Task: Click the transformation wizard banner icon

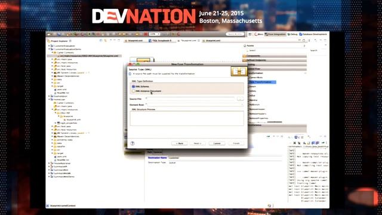Action: (x=239, y=72)
